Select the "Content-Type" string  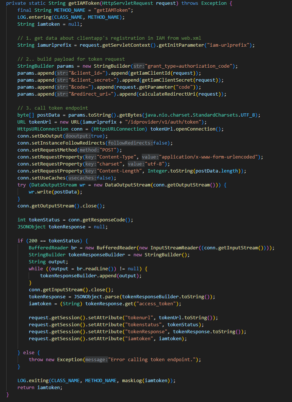coord(117,157)
